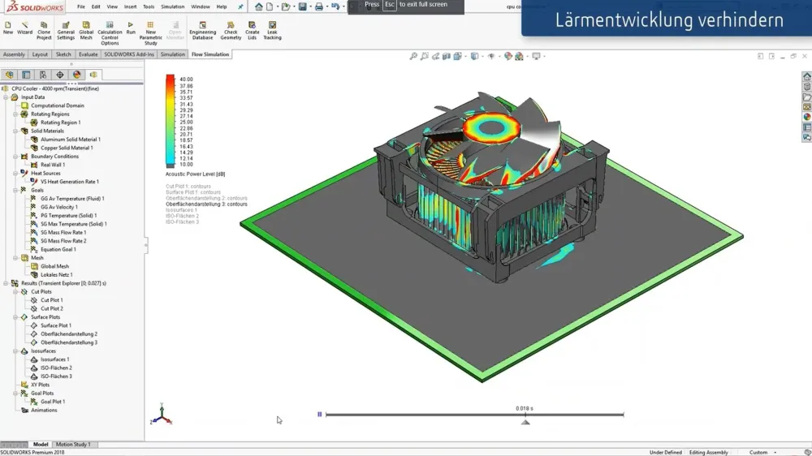Click the New project icon
The height and width of the screenshot is (456, 812).
(x=8, y=28)
